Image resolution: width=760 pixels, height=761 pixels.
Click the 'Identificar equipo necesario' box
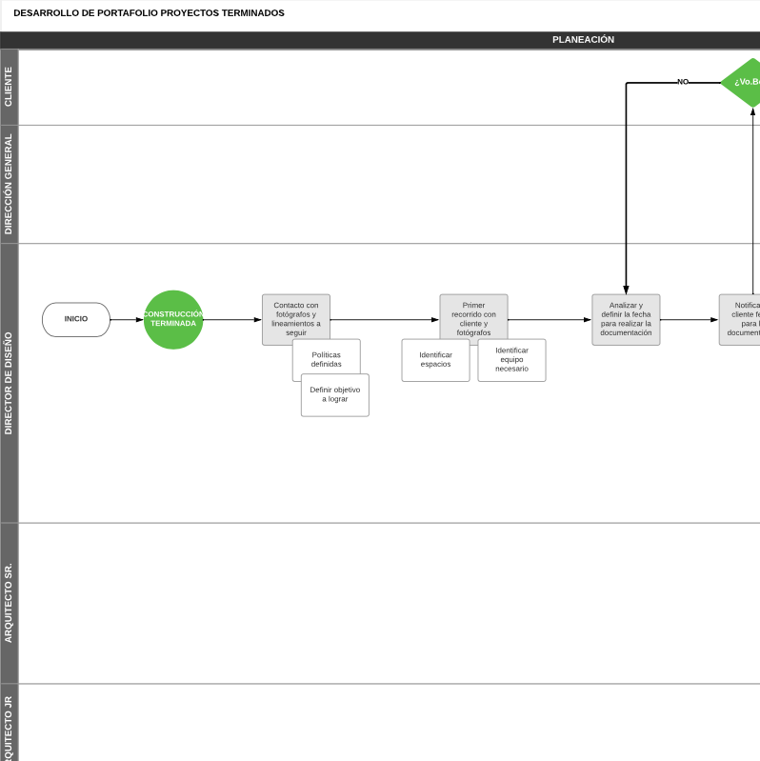[511, 360]
